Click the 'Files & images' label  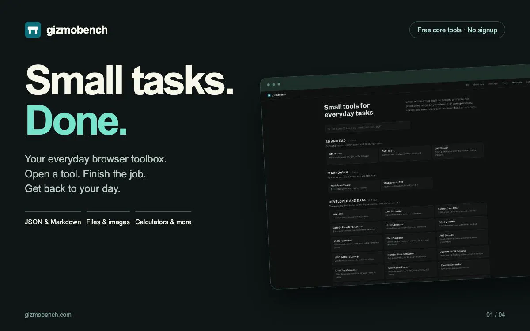(x=108, y=222)
